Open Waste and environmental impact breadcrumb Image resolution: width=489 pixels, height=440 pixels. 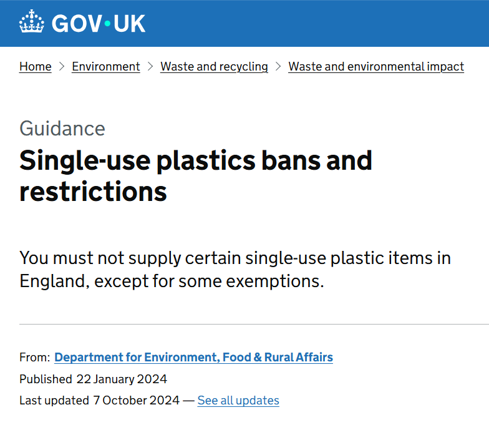click(375, 66)
